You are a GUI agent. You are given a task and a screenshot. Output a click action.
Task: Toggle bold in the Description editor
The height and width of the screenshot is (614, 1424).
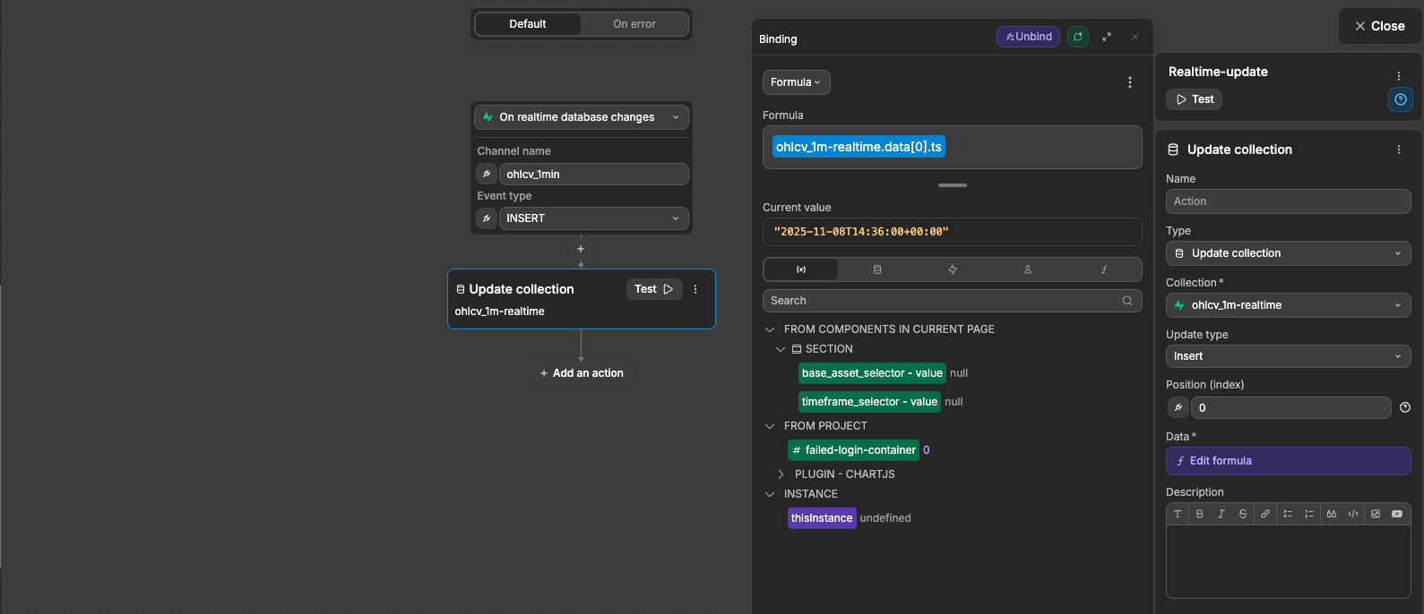coord(1199,514)
